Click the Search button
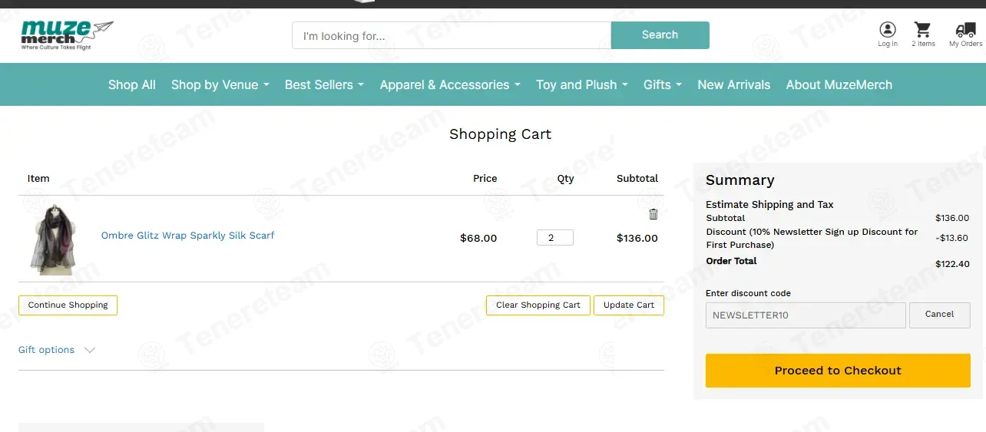The width and height of the screenshot is (986, 432). coord(660,35)
